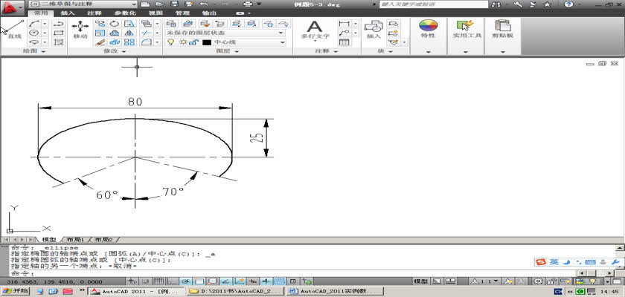Expand the 块 (Block) panel
Image resolution: width=625 pixels, height=297 pixels.
point(385,51)
